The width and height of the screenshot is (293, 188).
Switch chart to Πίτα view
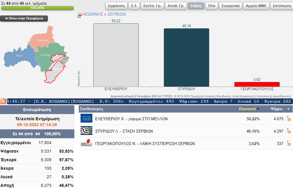click(x=212, y=6)
